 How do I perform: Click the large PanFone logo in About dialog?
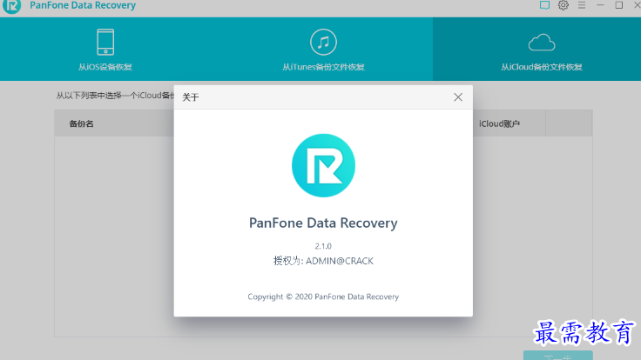(x=323, y=165)
